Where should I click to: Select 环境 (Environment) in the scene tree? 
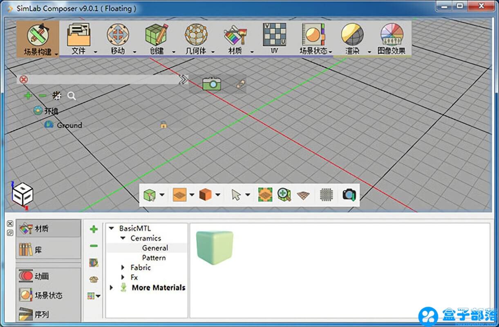point(51,111)
